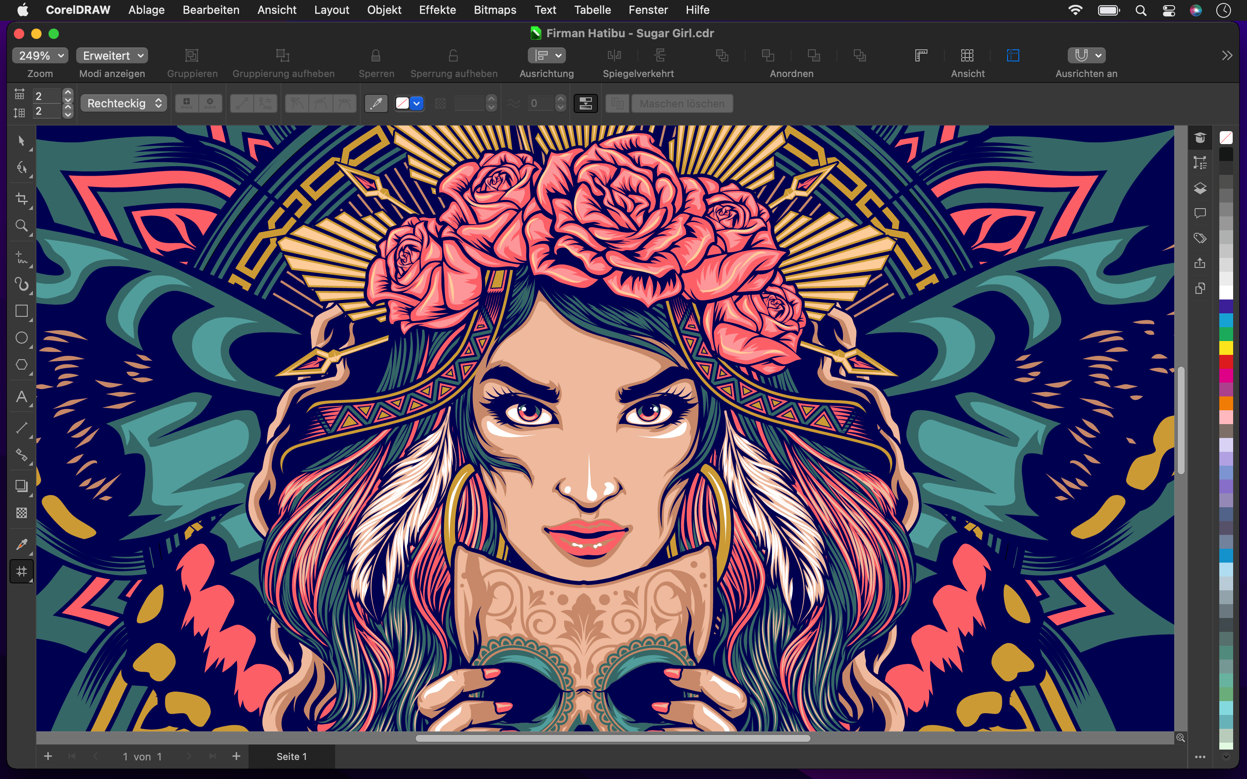The height and width of the screenshot is (779, 1247).
Task: Toggle the blue document grid view icon
Action: tap(1013, 56)
